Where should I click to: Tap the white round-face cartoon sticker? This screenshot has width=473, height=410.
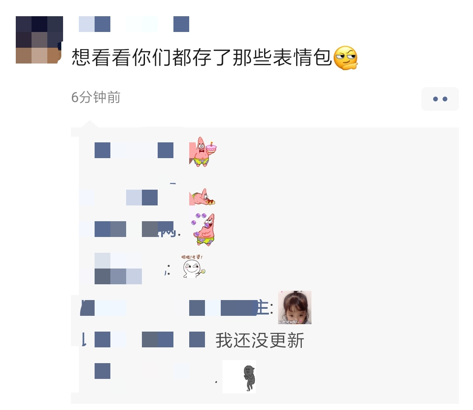194,266
